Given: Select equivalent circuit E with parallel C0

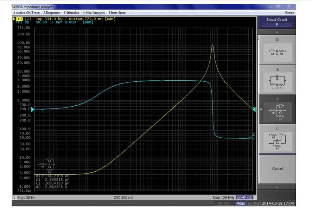Looking at the screenshot, I should (278, 80).
